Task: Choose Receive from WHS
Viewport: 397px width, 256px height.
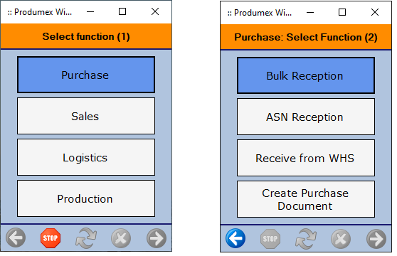Action: [306, 158]
